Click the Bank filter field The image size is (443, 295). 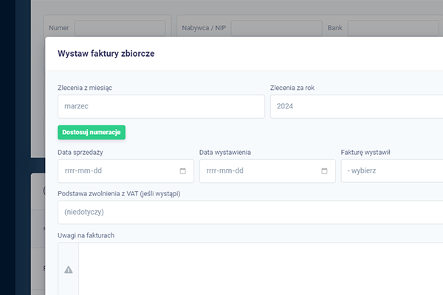[394, 28]
